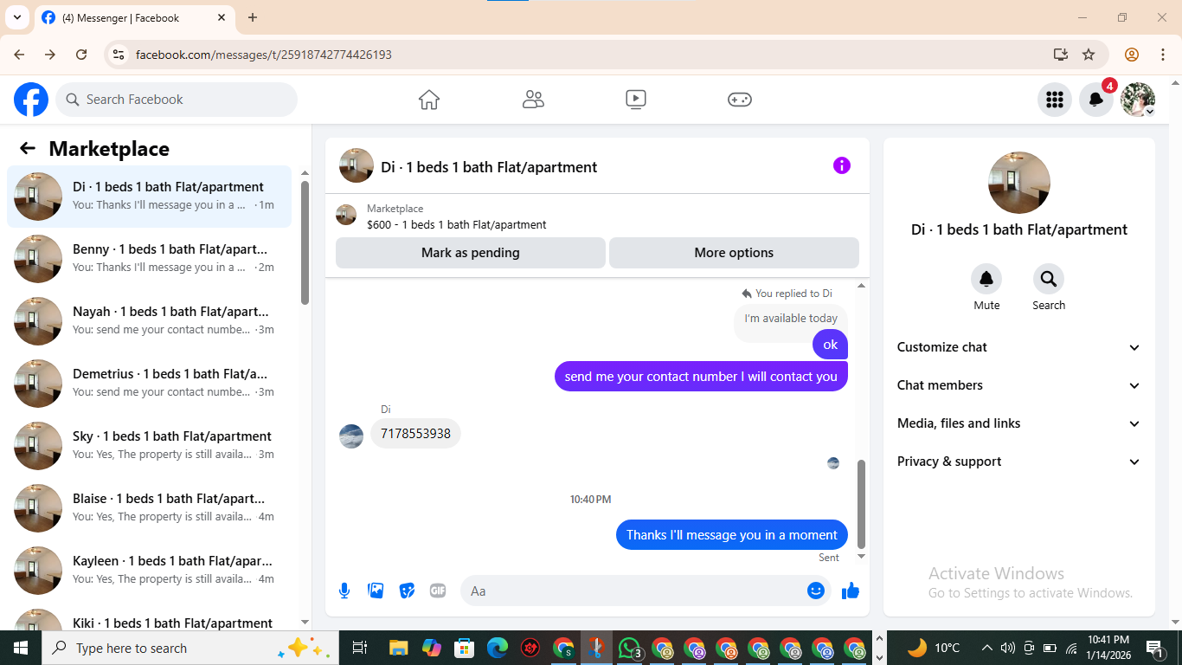Open the Video/Watch icon
The height and width of the screenshot is (665, 1182).
[x=636, y=100]
